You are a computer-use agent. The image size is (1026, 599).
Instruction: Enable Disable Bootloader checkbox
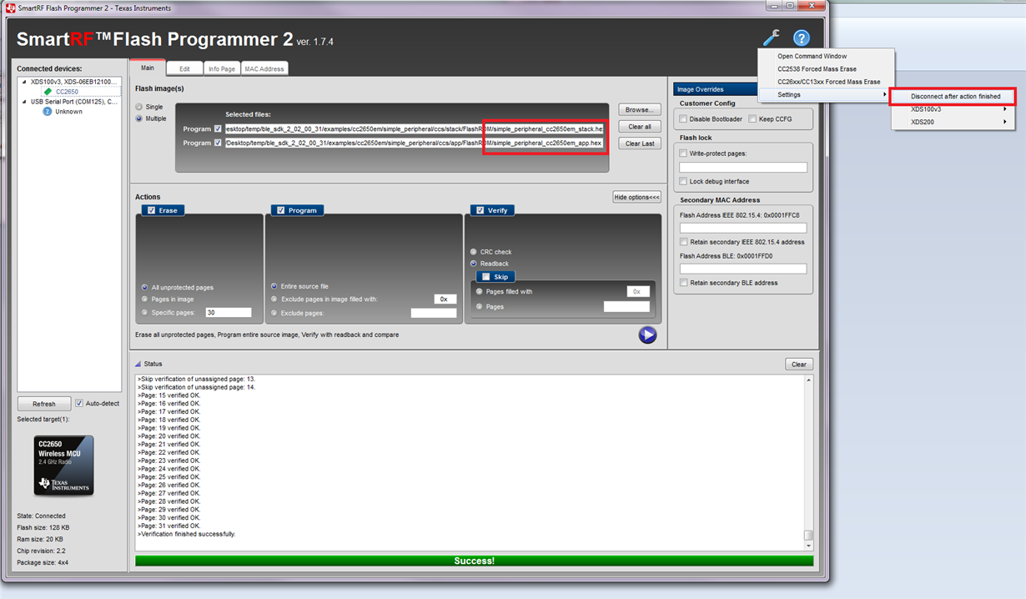click(x=684, y=119)
